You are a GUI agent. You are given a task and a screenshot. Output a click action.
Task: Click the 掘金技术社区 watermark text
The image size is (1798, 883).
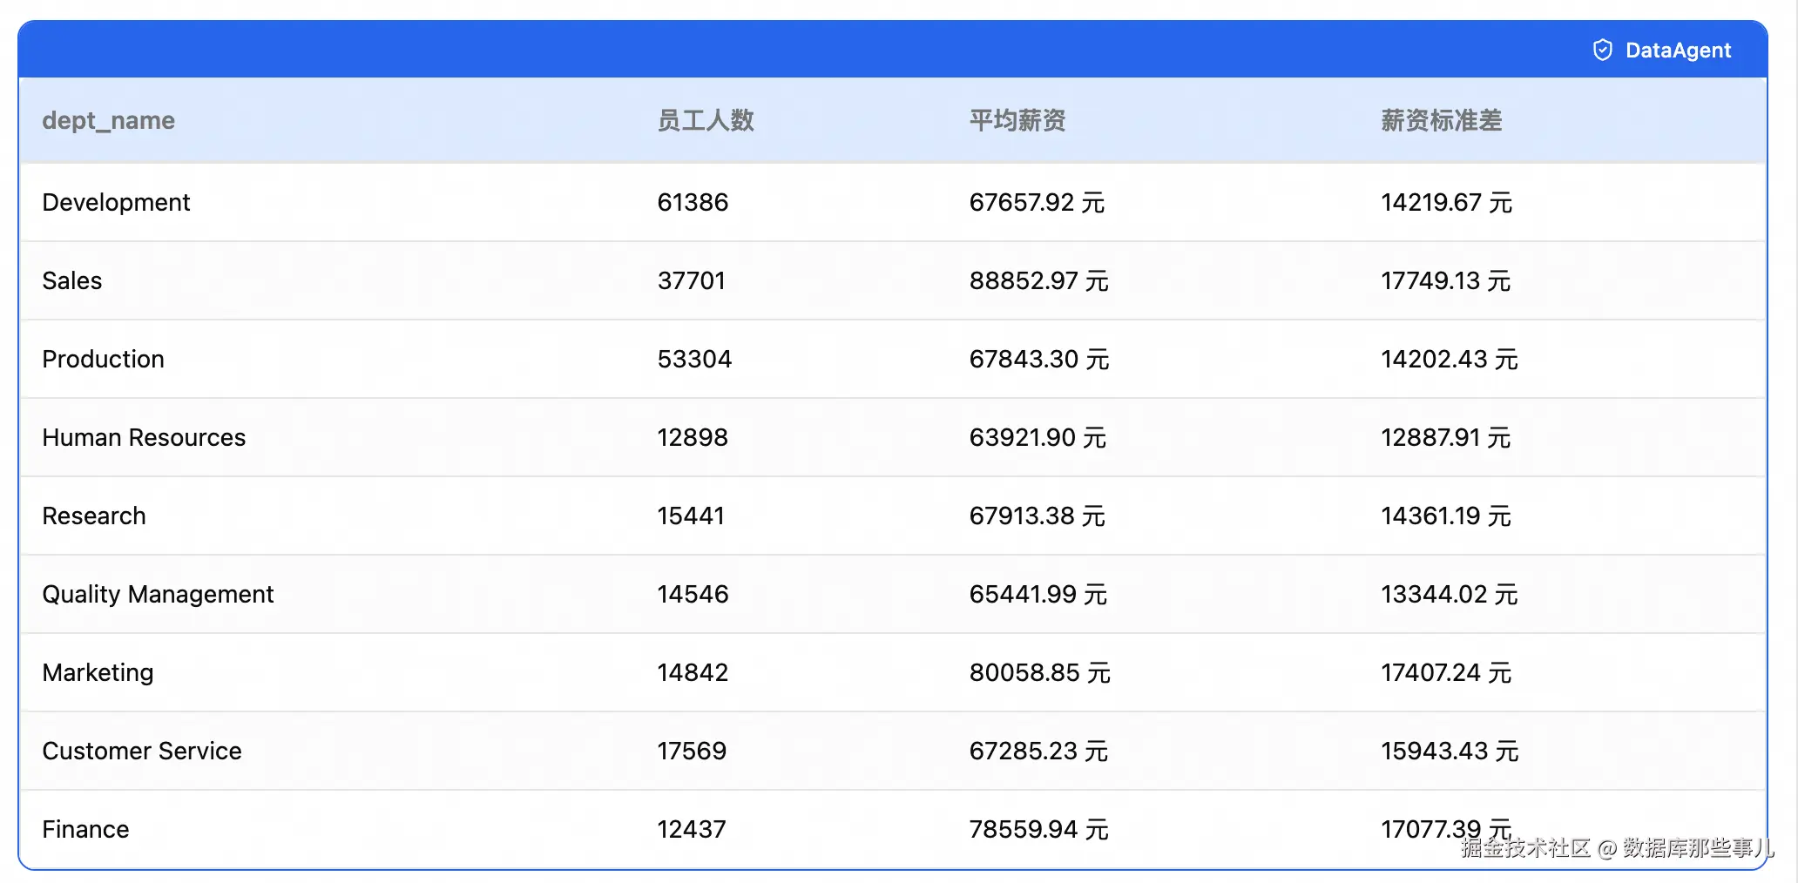click(x=1525, y=848)
